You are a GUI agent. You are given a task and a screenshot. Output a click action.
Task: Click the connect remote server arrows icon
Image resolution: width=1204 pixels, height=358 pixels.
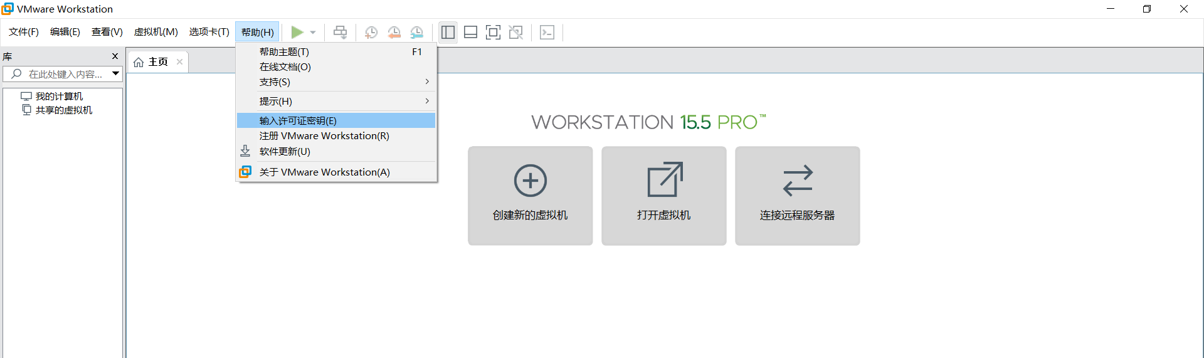pos(798,181)
